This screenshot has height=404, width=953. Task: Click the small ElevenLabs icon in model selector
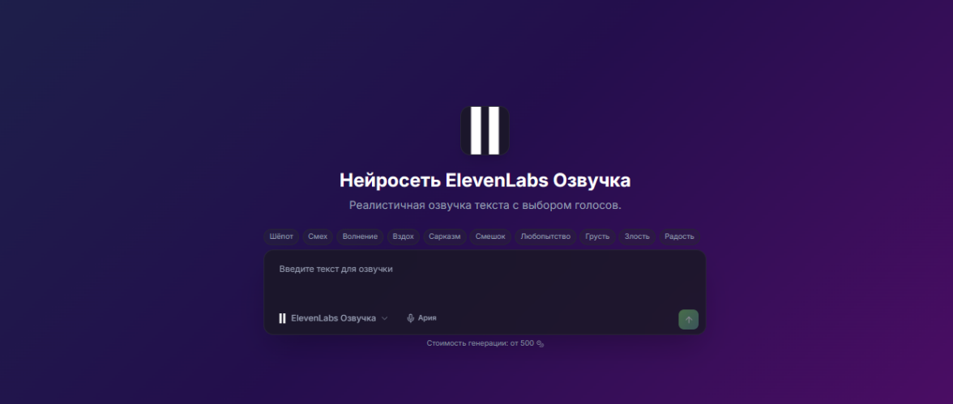[282, 318]
